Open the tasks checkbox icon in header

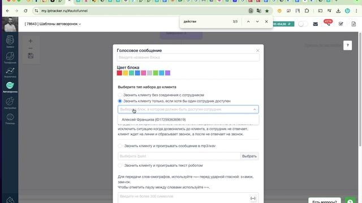click(x=341, y=24)
